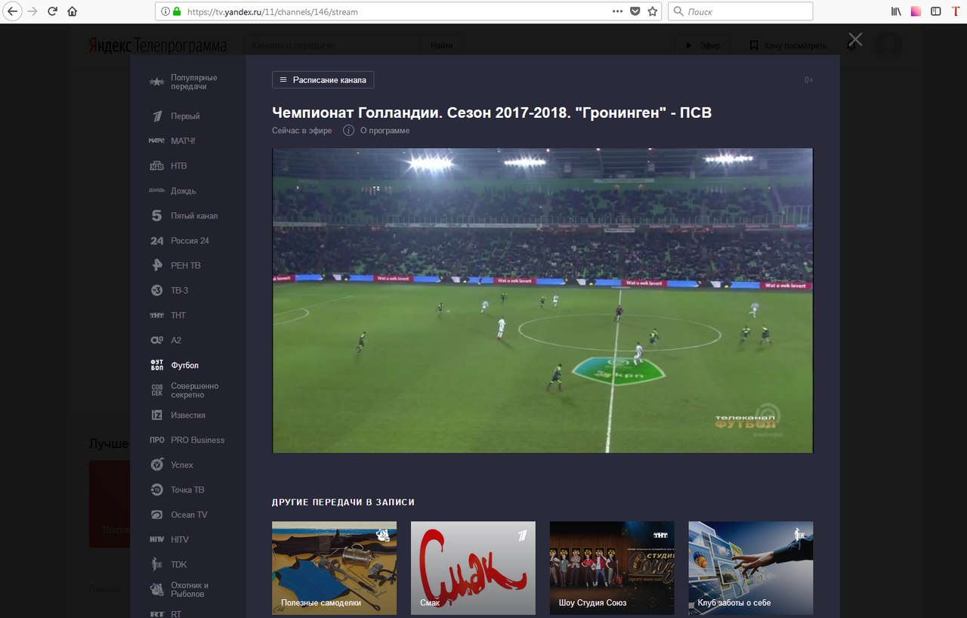
Task: Open the Полезные самоделки recording
Action: coord(334,568)
